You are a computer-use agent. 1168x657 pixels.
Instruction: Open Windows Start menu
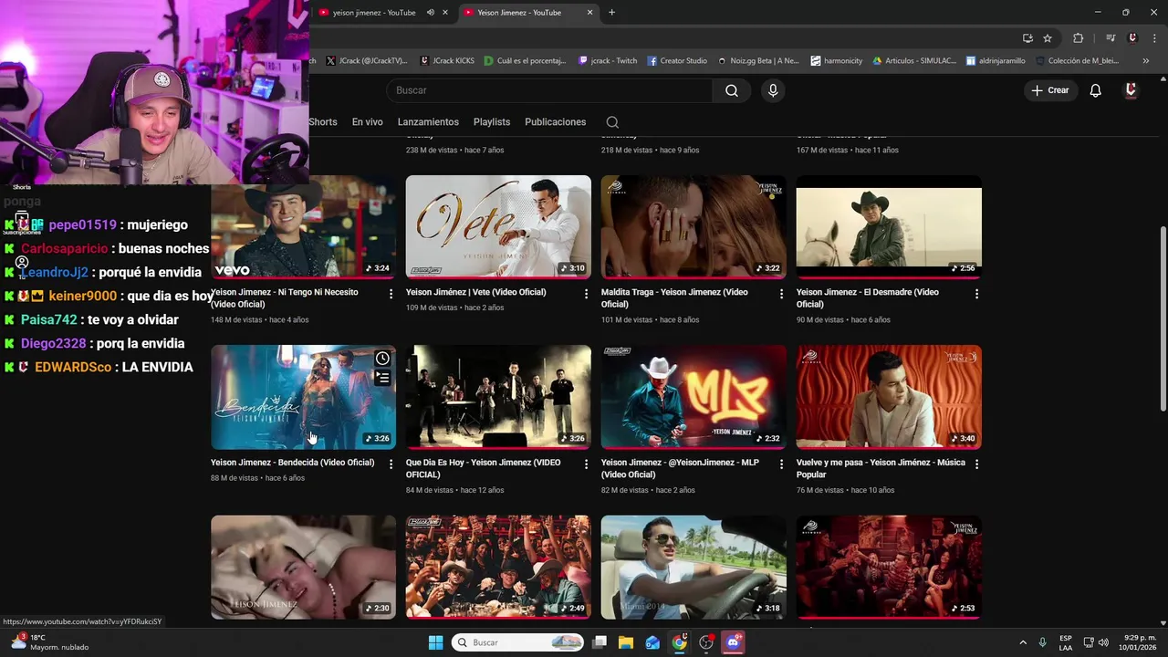[435, 642]
